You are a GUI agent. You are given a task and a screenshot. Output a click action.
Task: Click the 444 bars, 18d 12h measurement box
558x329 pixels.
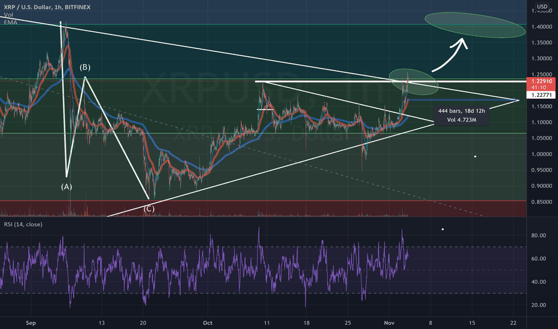pos(462,115)
